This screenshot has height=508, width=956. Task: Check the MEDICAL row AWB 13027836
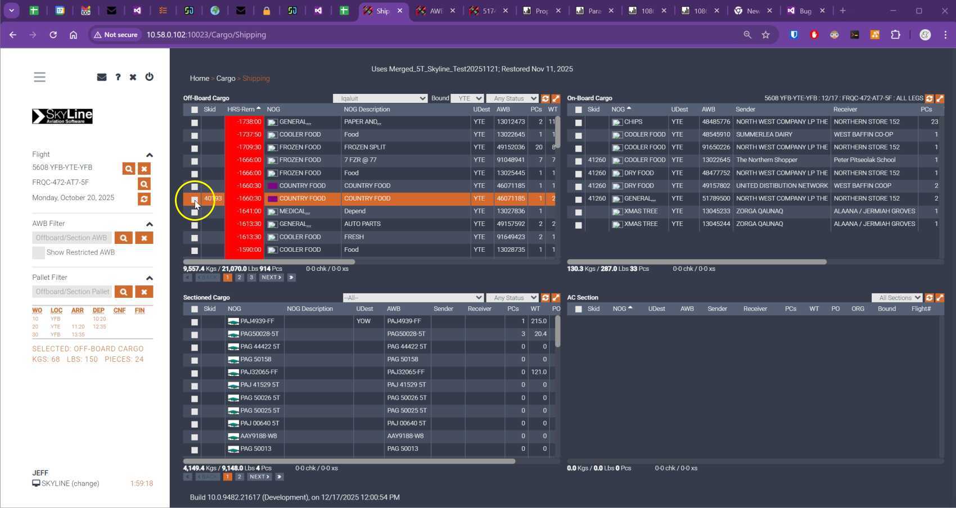point(195,212)
